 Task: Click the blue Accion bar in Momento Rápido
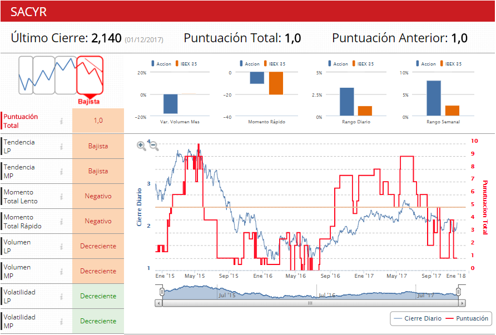pyautogui.click(x=257, y=78)
